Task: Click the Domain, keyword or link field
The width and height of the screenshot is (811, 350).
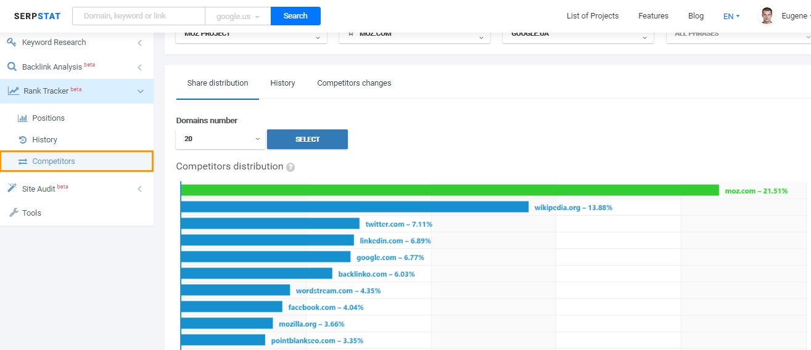Action: coord(139,16)
